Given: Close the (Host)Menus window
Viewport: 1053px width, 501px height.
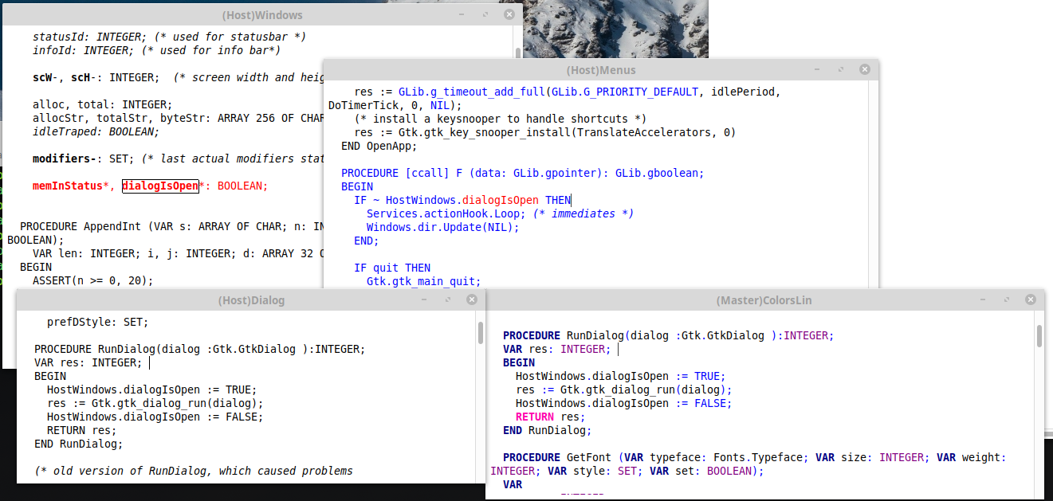Looking at the screenshot, I should click(864, 71).
